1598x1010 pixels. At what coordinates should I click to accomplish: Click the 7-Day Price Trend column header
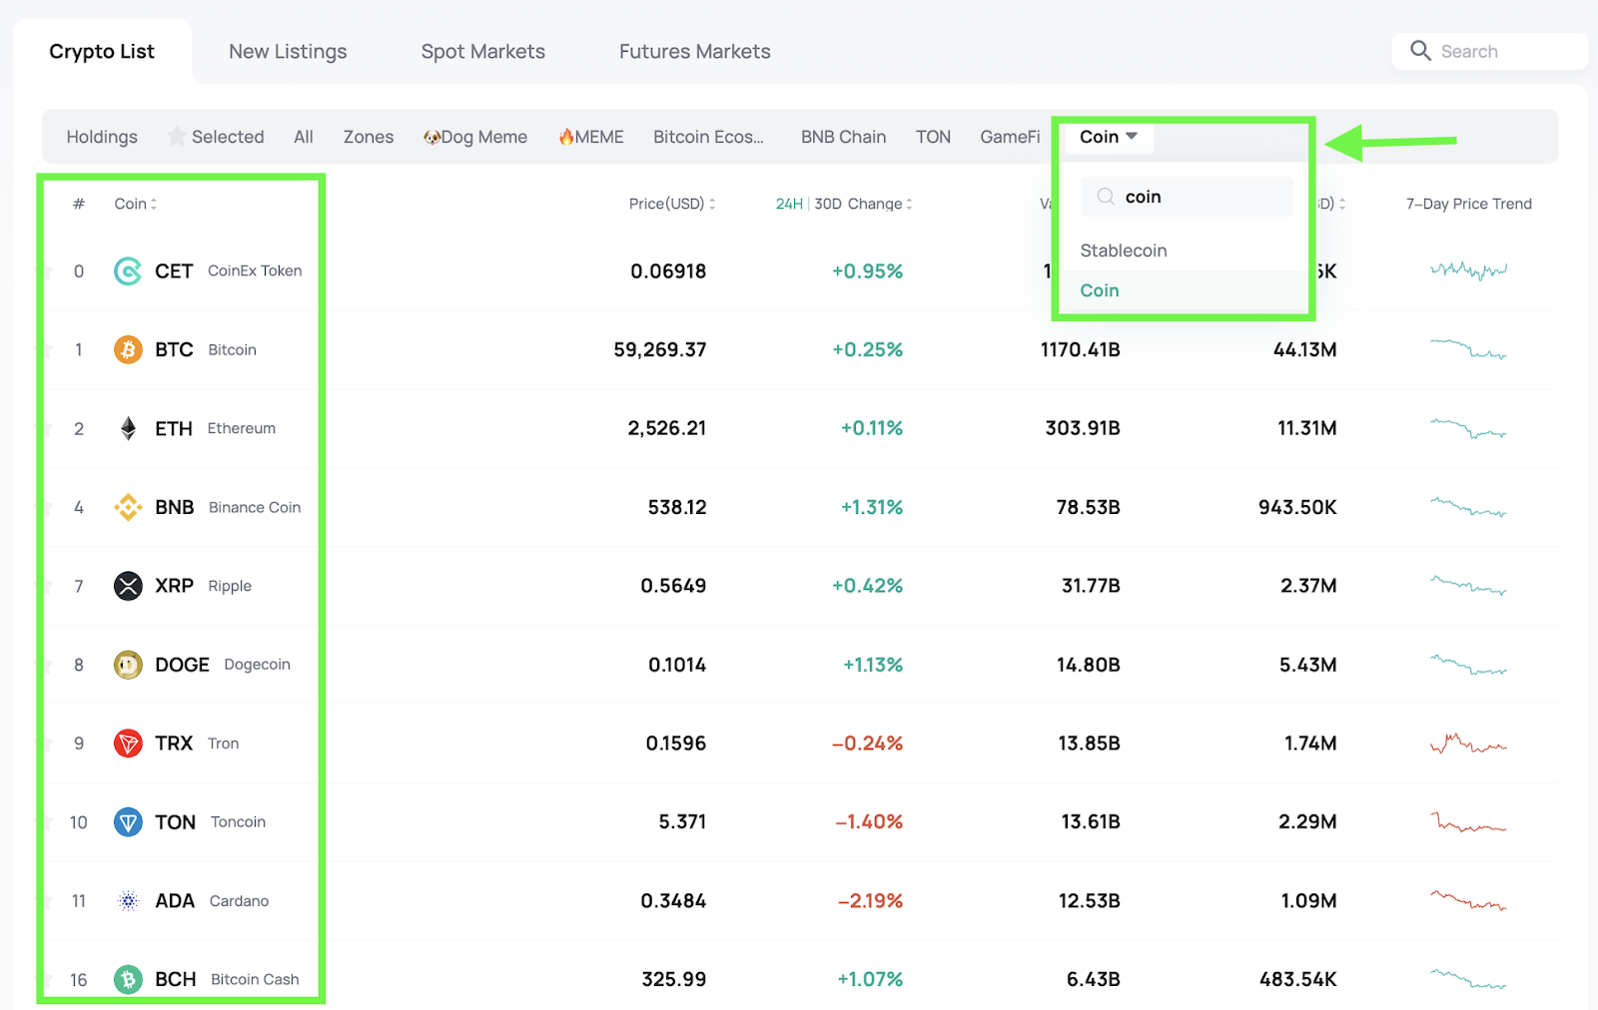[x=1469, y=204]
